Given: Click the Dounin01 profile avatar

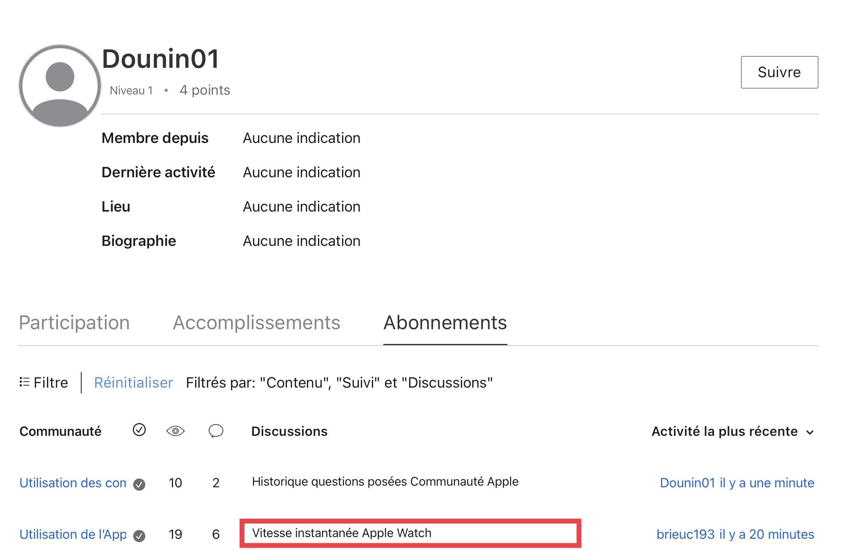Looking at the screenshot, I should (60, 86).
